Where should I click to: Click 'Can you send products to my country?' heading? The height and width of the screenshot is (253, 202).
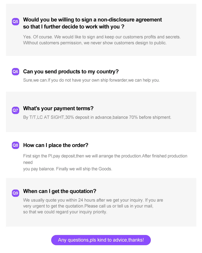click(71, 72)
